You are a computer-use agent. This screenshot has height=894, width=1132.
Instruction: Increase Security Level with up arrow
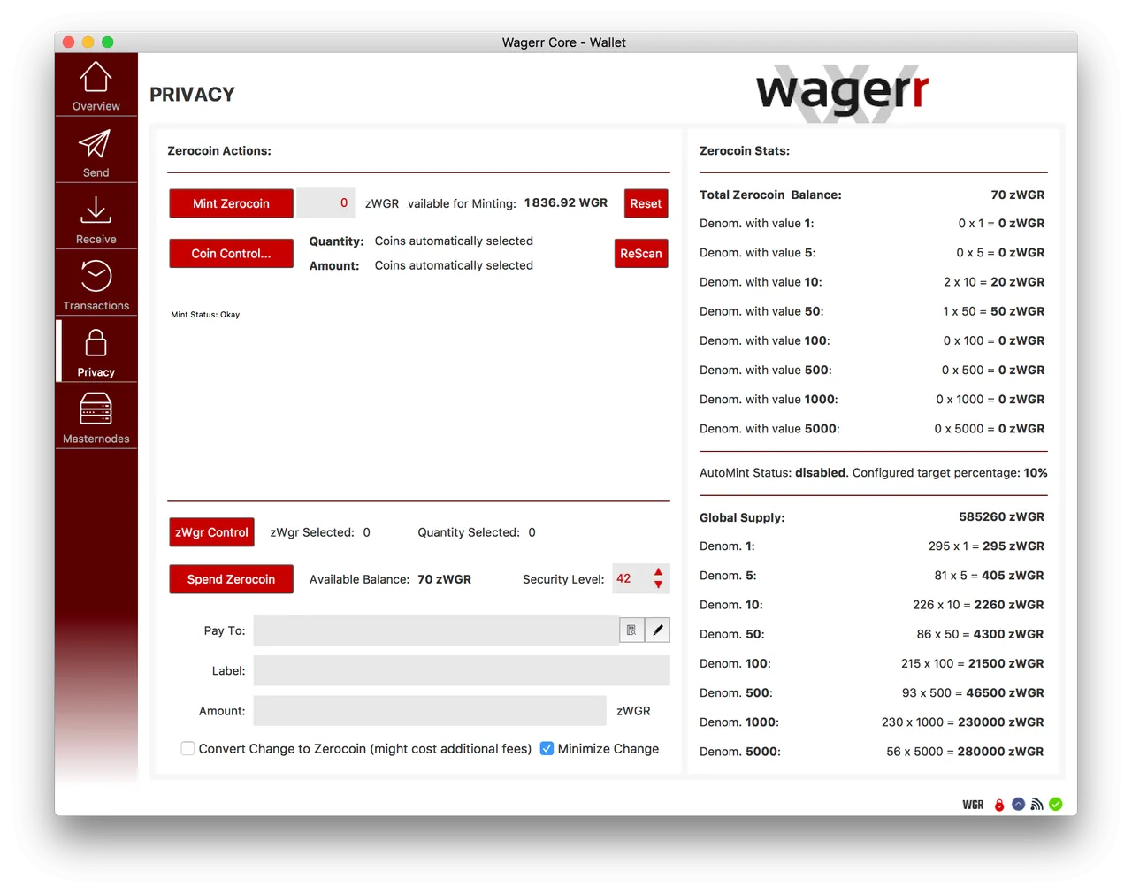click(658, 572)
